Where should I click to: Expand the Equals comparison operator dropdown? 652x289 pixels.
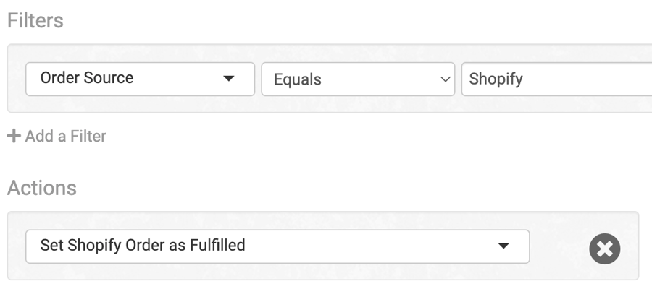pyautogui.click(x=358, y=79)
